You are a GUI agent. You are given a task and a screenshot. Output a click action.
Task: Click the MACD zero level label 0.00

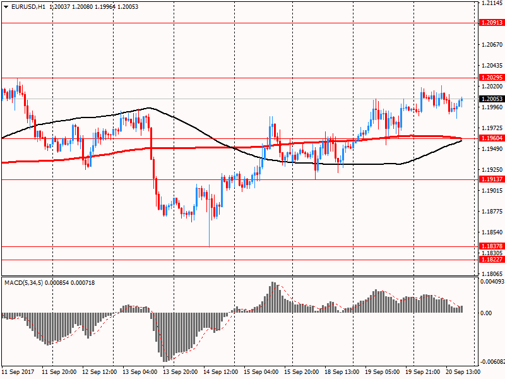(x=486, y=313)
